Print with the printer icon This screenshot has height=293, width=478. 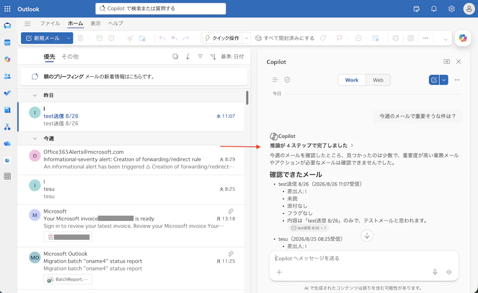pyautogui.click(x=395, y=38)
